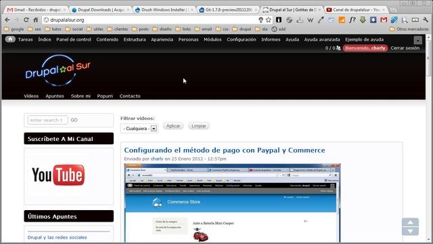Open the drupal bookmarks folder
This screenshot has height=244, width=433.
(x=242, y=29)
